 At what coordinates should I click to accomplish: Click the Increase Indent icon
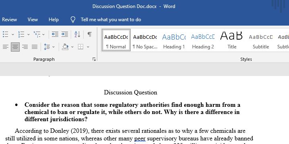(x=65, y=34)
